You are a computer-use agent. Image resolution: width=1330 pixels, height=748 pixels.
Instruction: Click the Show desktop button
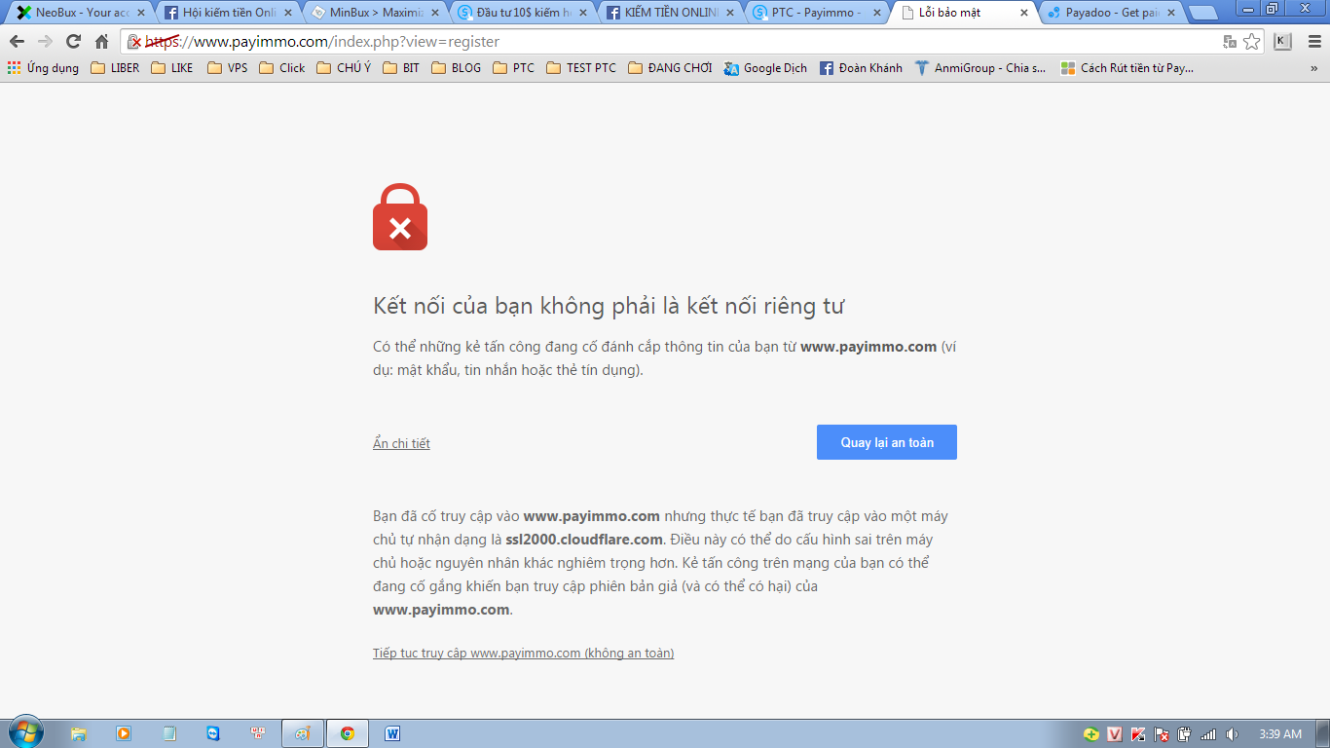[1322, 733]
